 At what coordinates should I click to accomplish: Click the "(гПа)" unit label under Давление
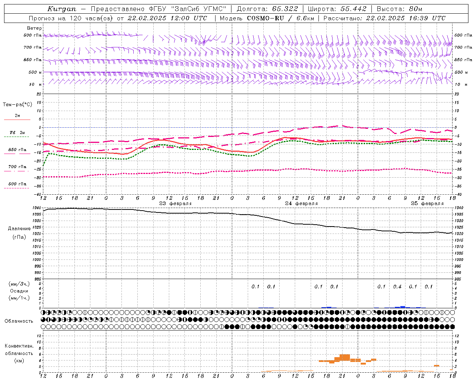pyautogui.click(x=19, y=237)
